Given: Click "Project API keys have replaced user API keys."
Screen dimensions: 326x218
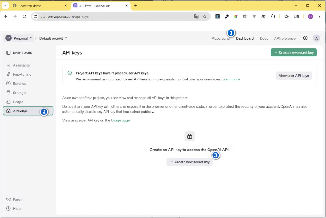Looking at the screenshot, I should pos(112,73).
